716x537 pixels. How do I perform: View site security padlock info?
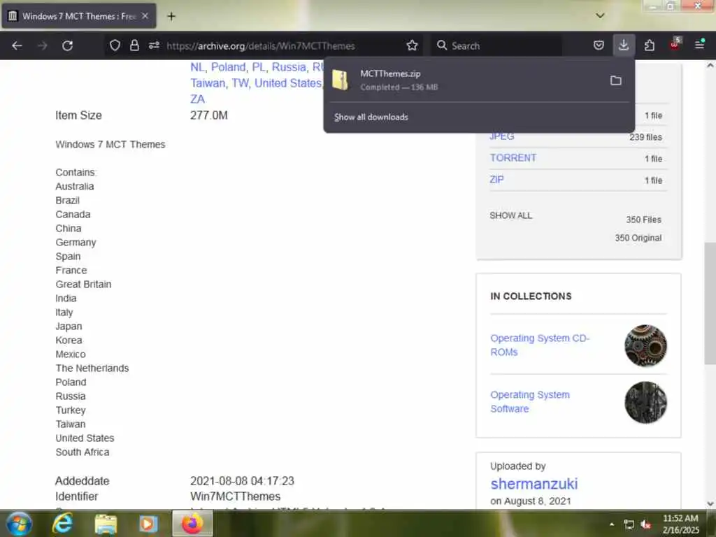point(134,45)
